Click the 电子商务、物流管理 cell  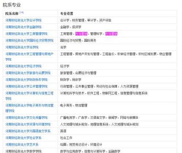pos(117,108)
